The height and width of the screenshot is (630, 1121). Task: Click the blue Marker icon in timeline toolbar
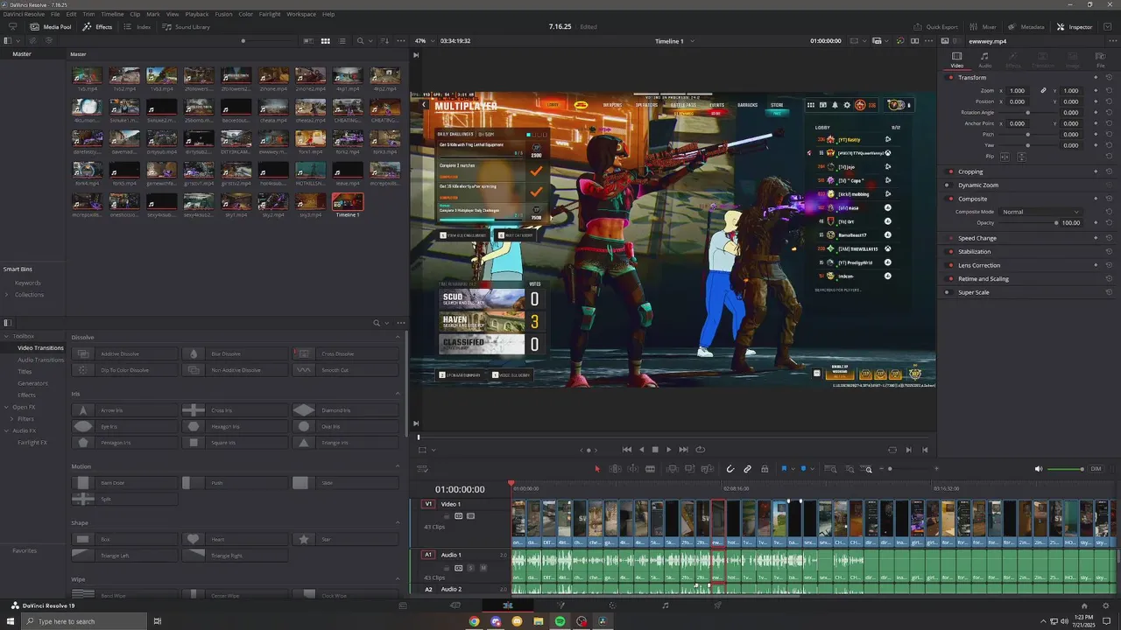point(803,469)
